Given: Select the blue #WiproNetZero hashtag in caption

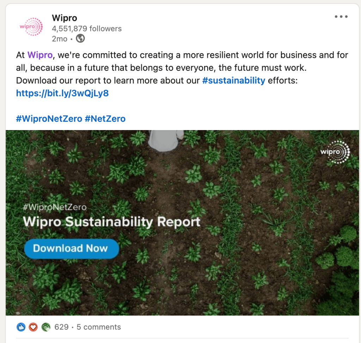Looking at the screenshot, I should pos(49,118).
